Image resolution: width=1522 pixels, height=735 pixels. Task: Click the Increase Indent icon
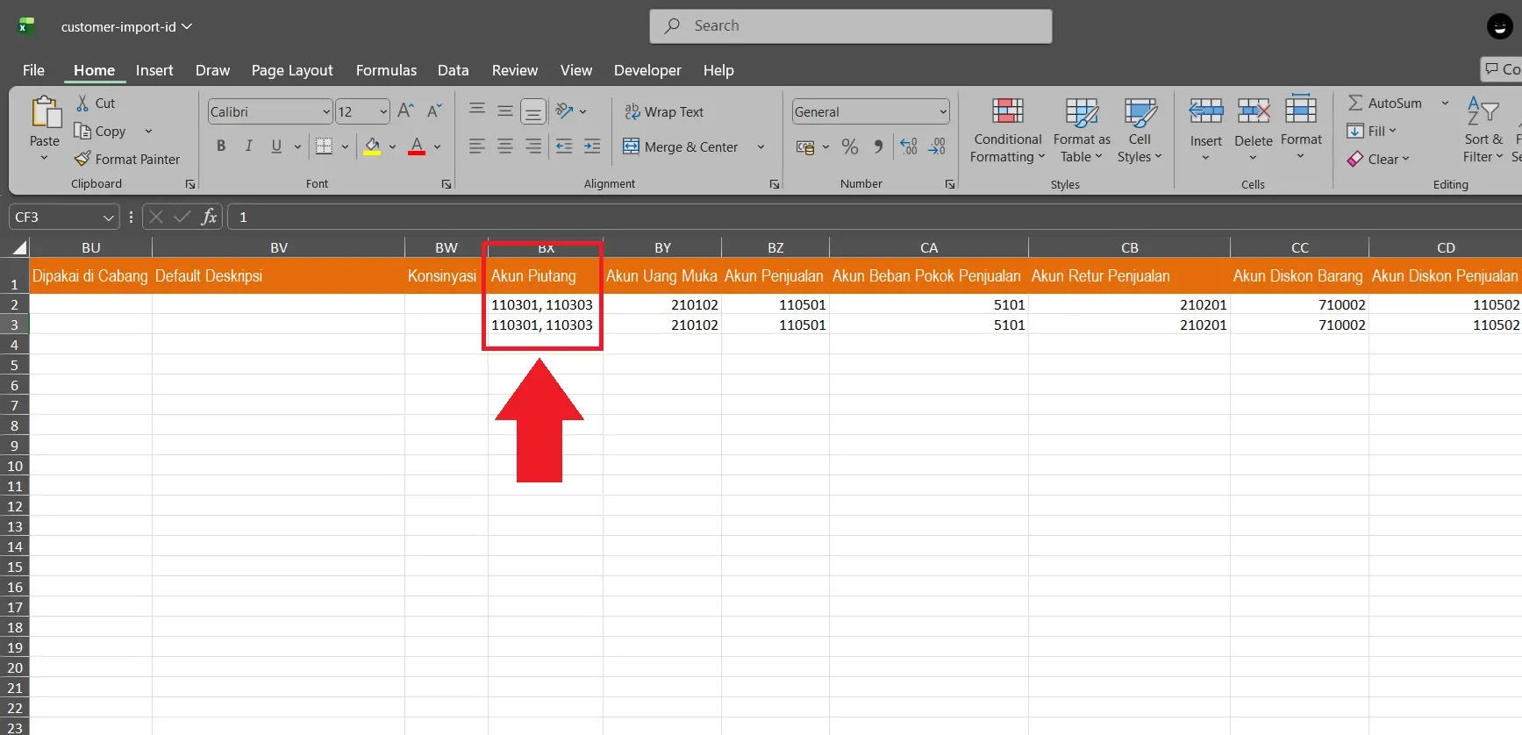coord(592,147)
